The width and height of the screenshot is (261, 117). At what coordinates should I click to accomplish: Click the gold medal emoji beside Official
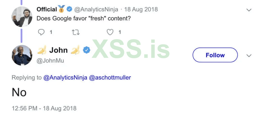[62, 9]
